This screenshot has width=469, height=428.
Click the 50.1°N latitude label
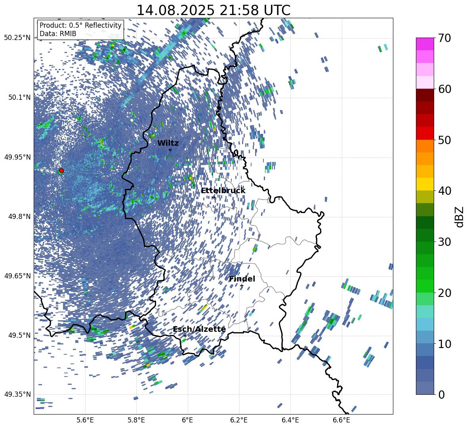click(19, 97)
